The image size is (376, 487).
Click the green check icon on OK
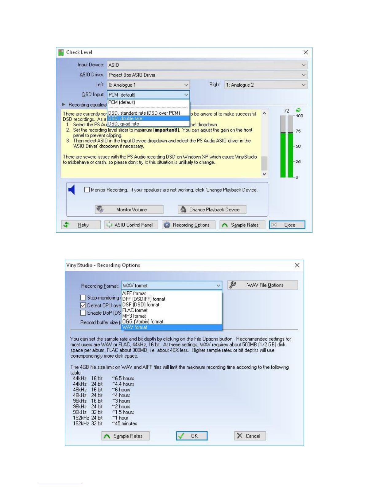(x=181, y=436)
